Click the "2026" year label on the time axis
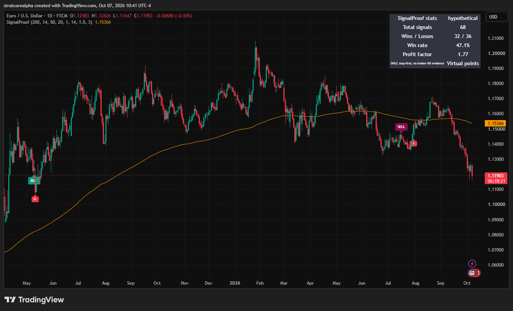Screen dimensions: 513x311 point(235,283)
